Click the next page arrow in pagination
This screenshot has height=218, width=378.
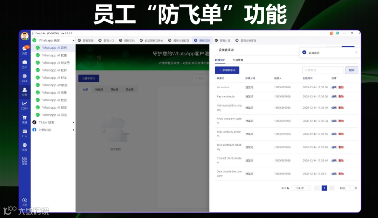(x=332, y=188)
